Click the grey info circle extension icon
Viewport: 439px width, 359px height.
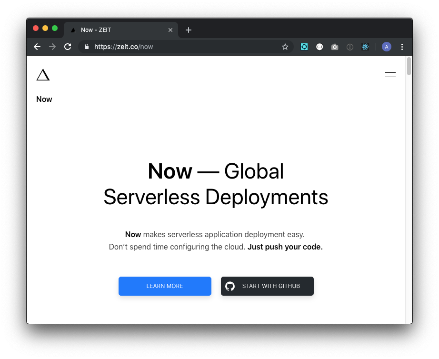click(x=349, y=47)
